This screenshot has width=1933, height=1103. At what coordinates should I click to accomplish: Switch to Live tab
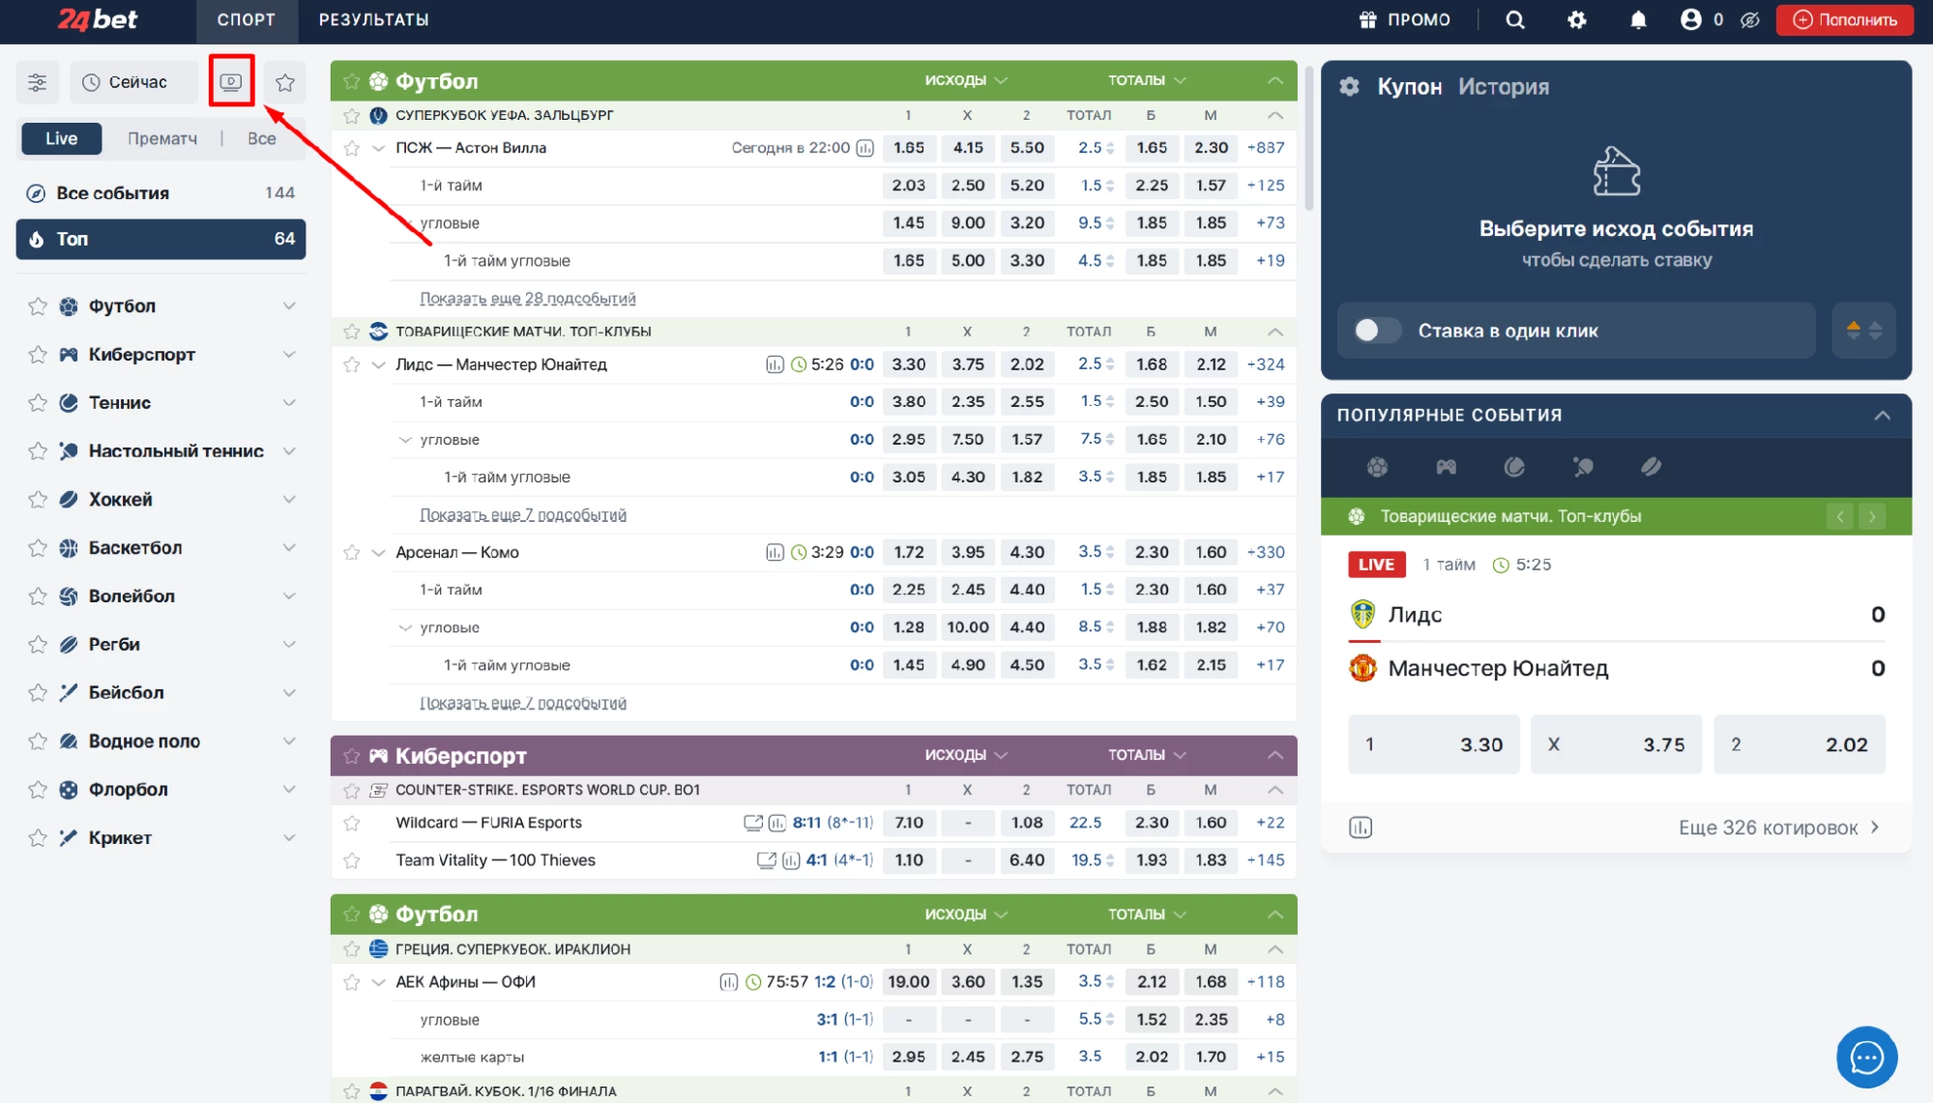click(61, 138)
